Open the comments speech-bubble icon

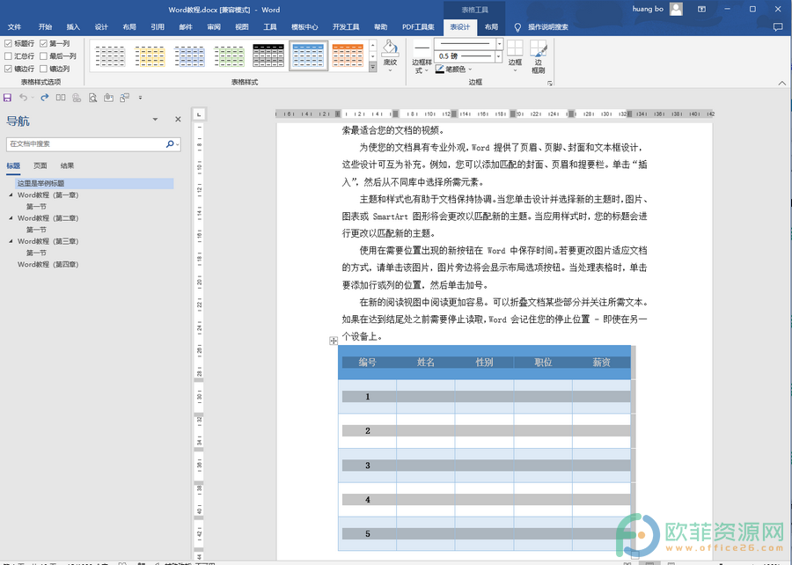[778, 27]
